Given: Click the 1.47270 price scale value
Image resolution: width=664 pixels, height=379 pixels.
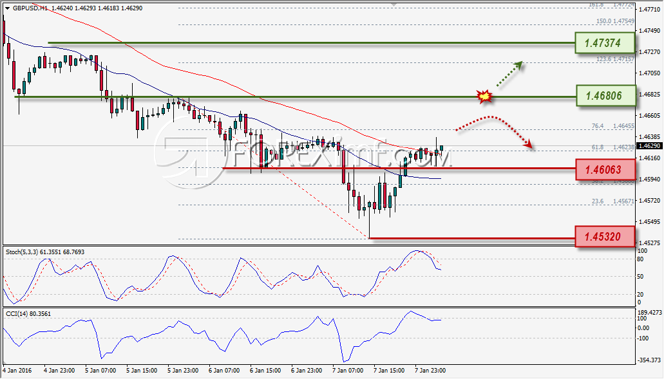Looking at the screenshot, I should [650, 51].
